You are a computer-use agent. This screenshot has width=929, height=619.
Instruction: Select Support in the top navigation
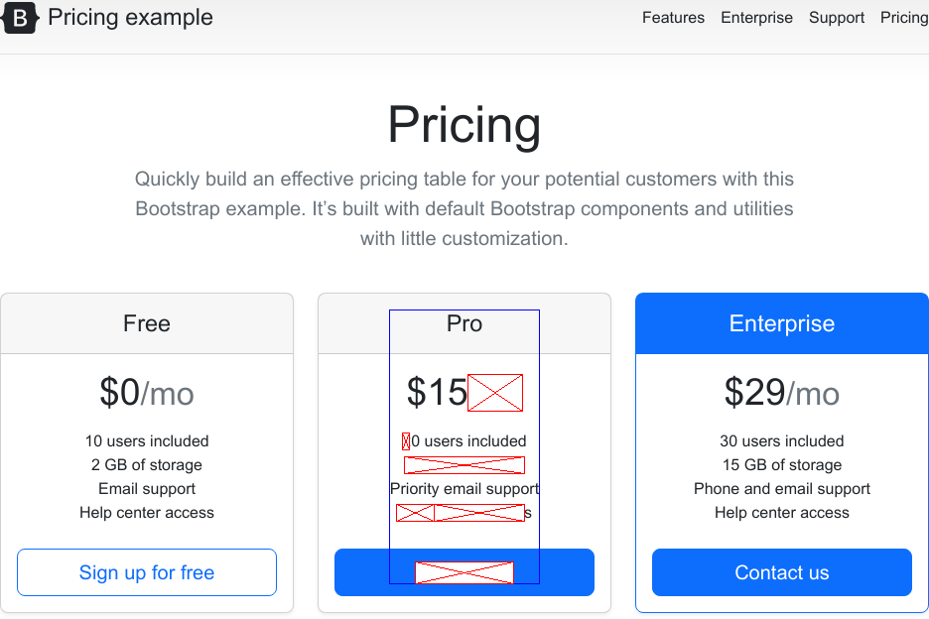click(837, 18)
